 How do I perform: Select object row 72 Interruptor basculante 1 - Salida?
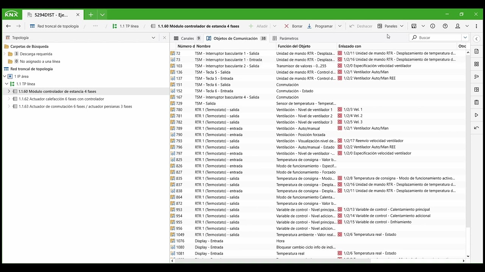(318, 53)
